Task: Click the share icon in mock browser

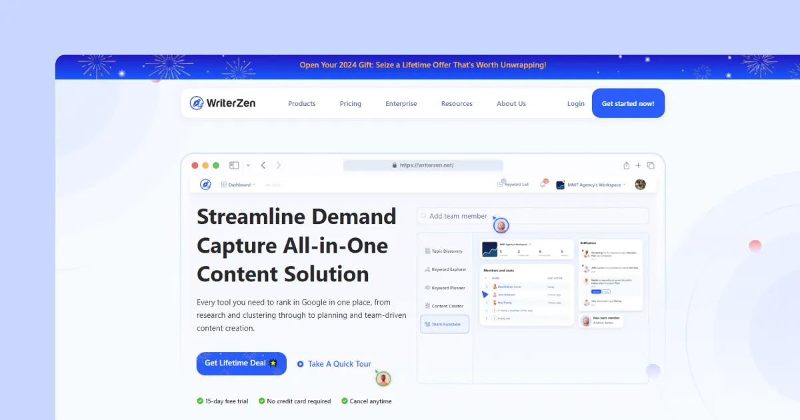Action: click(x=627, y=165)
